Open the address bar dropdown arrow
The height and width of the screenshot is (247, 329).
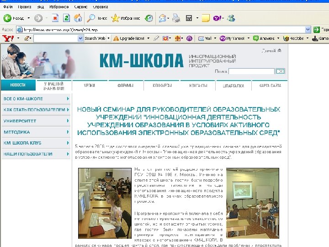308,30
